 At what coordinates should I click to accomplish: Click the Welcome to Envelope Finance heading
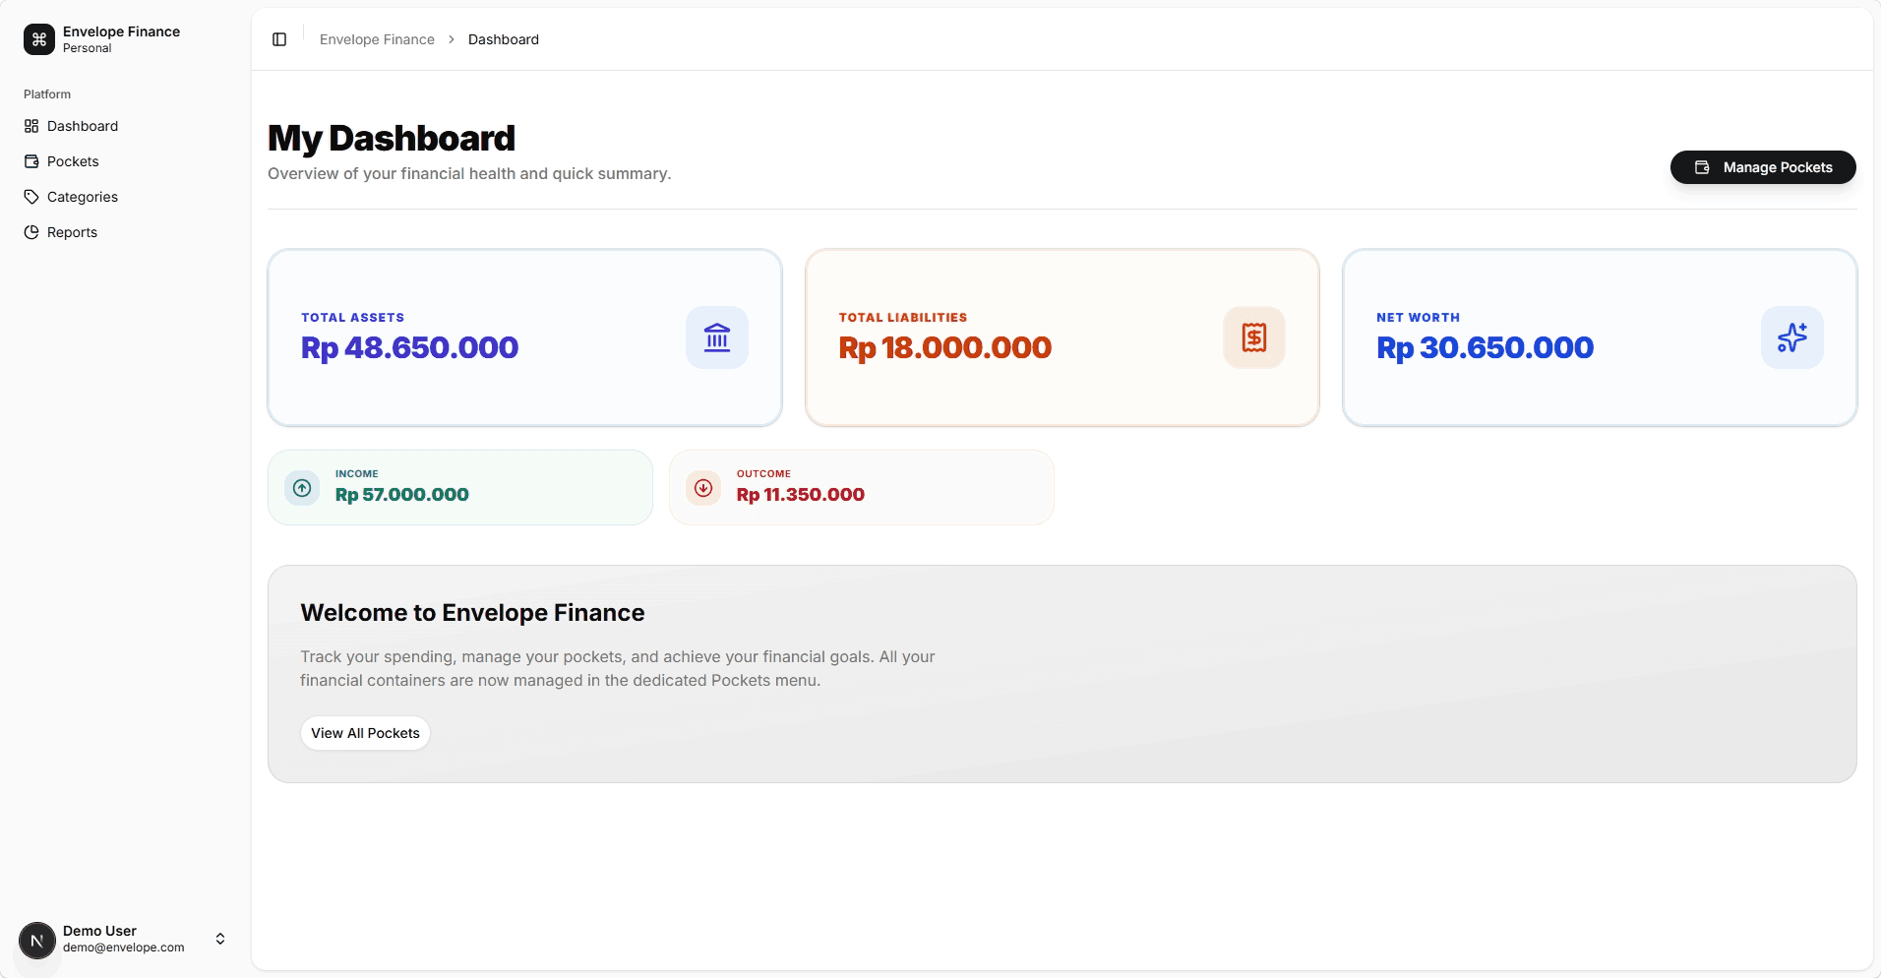(x=472, y=613)
